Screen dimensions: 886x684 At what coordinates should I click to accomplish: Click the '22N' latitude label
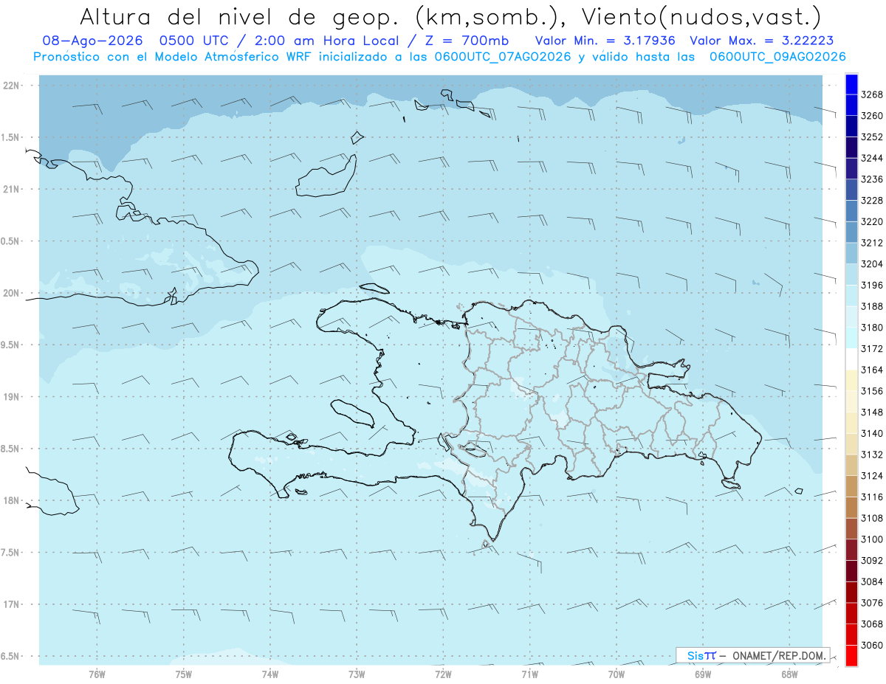click(x=12, y=86)
